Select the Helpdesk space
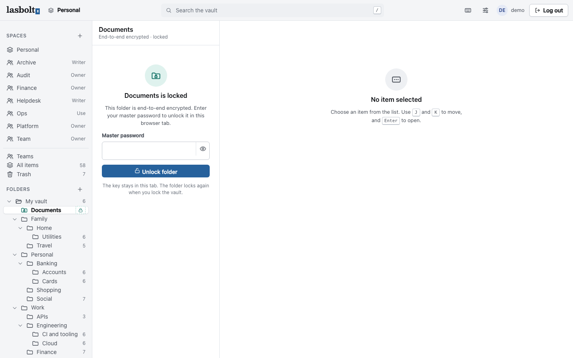573x358 pixels. [46, 101]
